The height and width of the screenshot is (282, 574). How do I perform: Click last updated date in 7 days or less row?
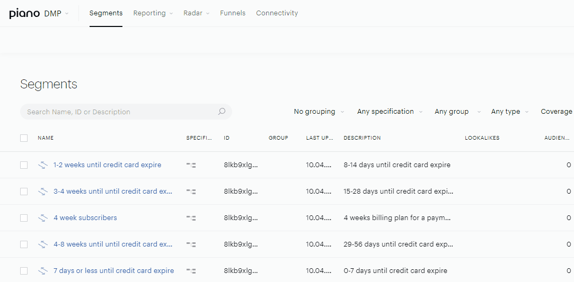pyautogui.click(x=319, y=271)
